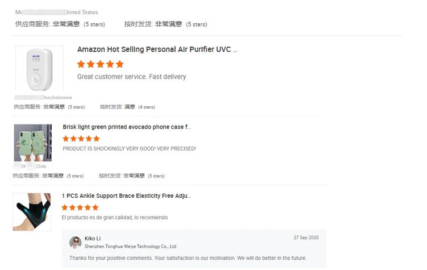Click the air purifier five-star rating
Image resolution: width=427 pixels, height=270 pixels.
click(x=101, y=64)
